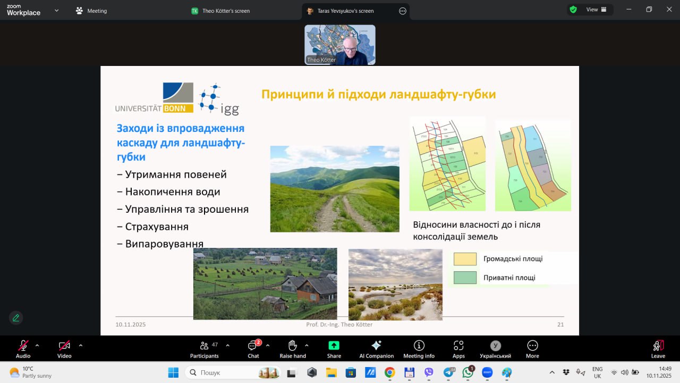This screenshot has height=383, width=680.
Task: Open Viber from the taskbar
Action: pyautogui.click(x=429, y=372)
